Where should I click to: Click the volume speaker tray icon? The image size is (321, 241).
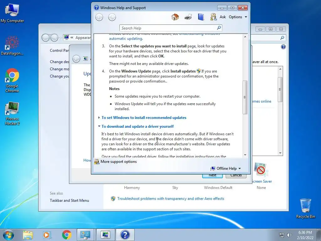[x=289, y=235]
